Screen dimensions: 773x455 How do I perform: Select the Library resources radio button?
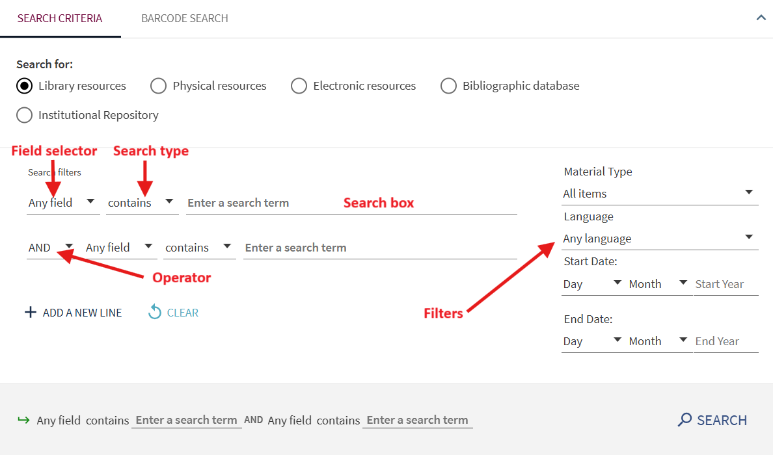tap(25, 86)
